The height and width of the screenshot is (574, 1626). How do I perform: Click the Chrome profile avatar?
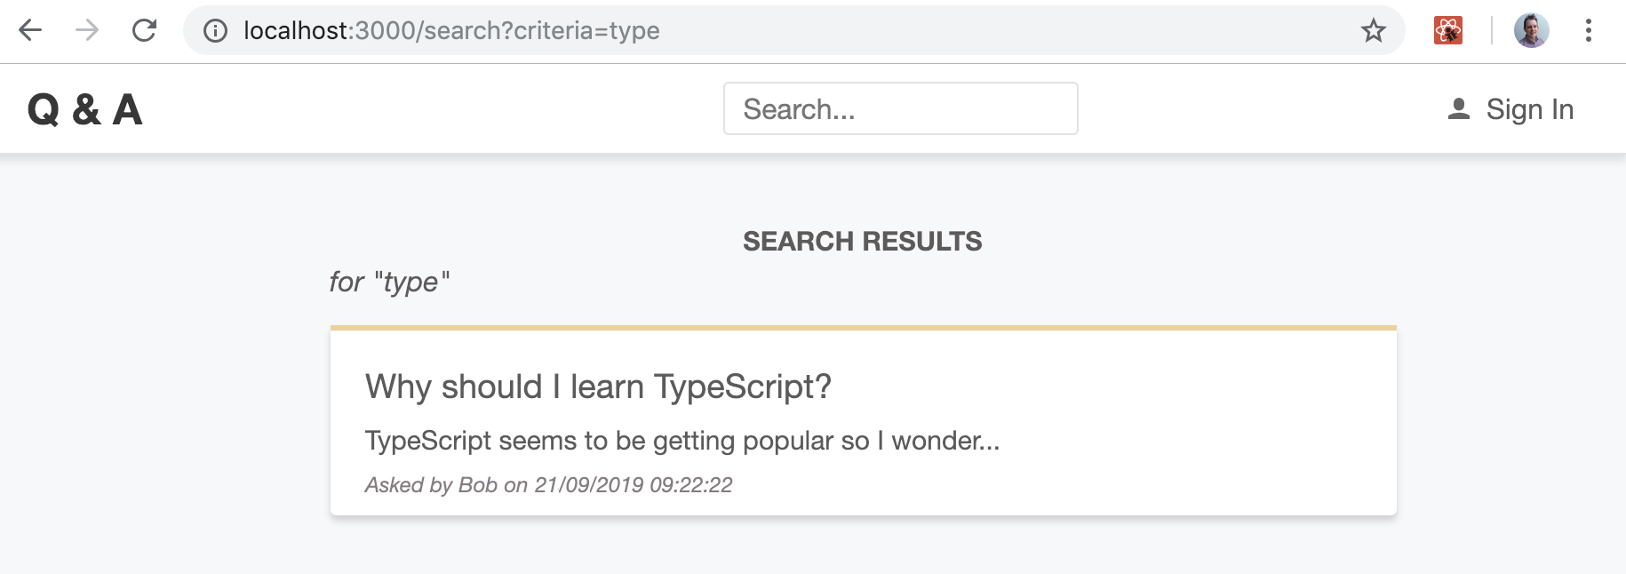pyautogui.click(x=1531, y=31)
